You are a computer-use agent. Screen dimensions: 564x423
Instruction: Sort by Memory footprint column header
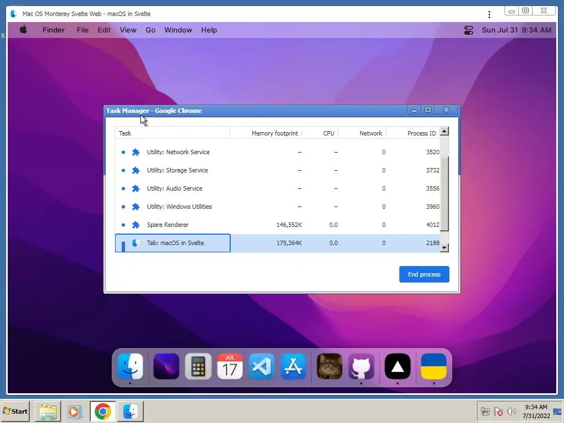pyautogui.click(x=266, y=133)
